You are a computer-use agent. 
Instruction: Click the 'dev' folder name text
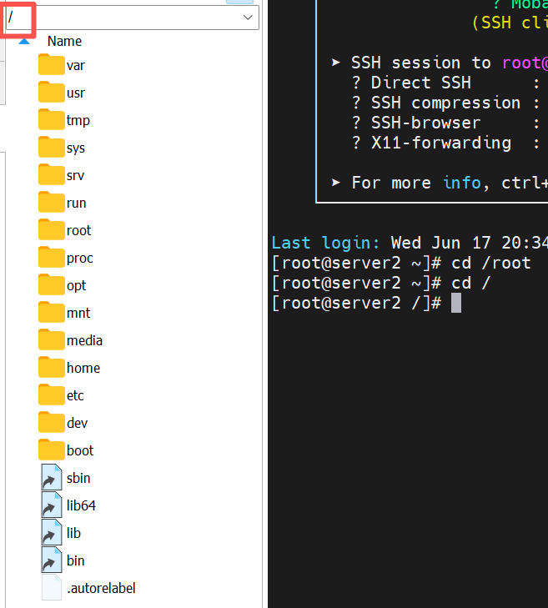(78, 423)
